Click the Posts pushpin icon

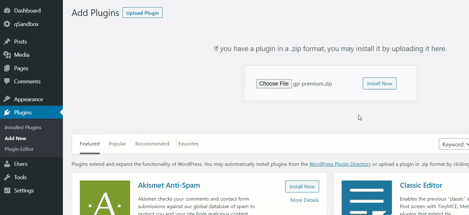pos(7,42)
